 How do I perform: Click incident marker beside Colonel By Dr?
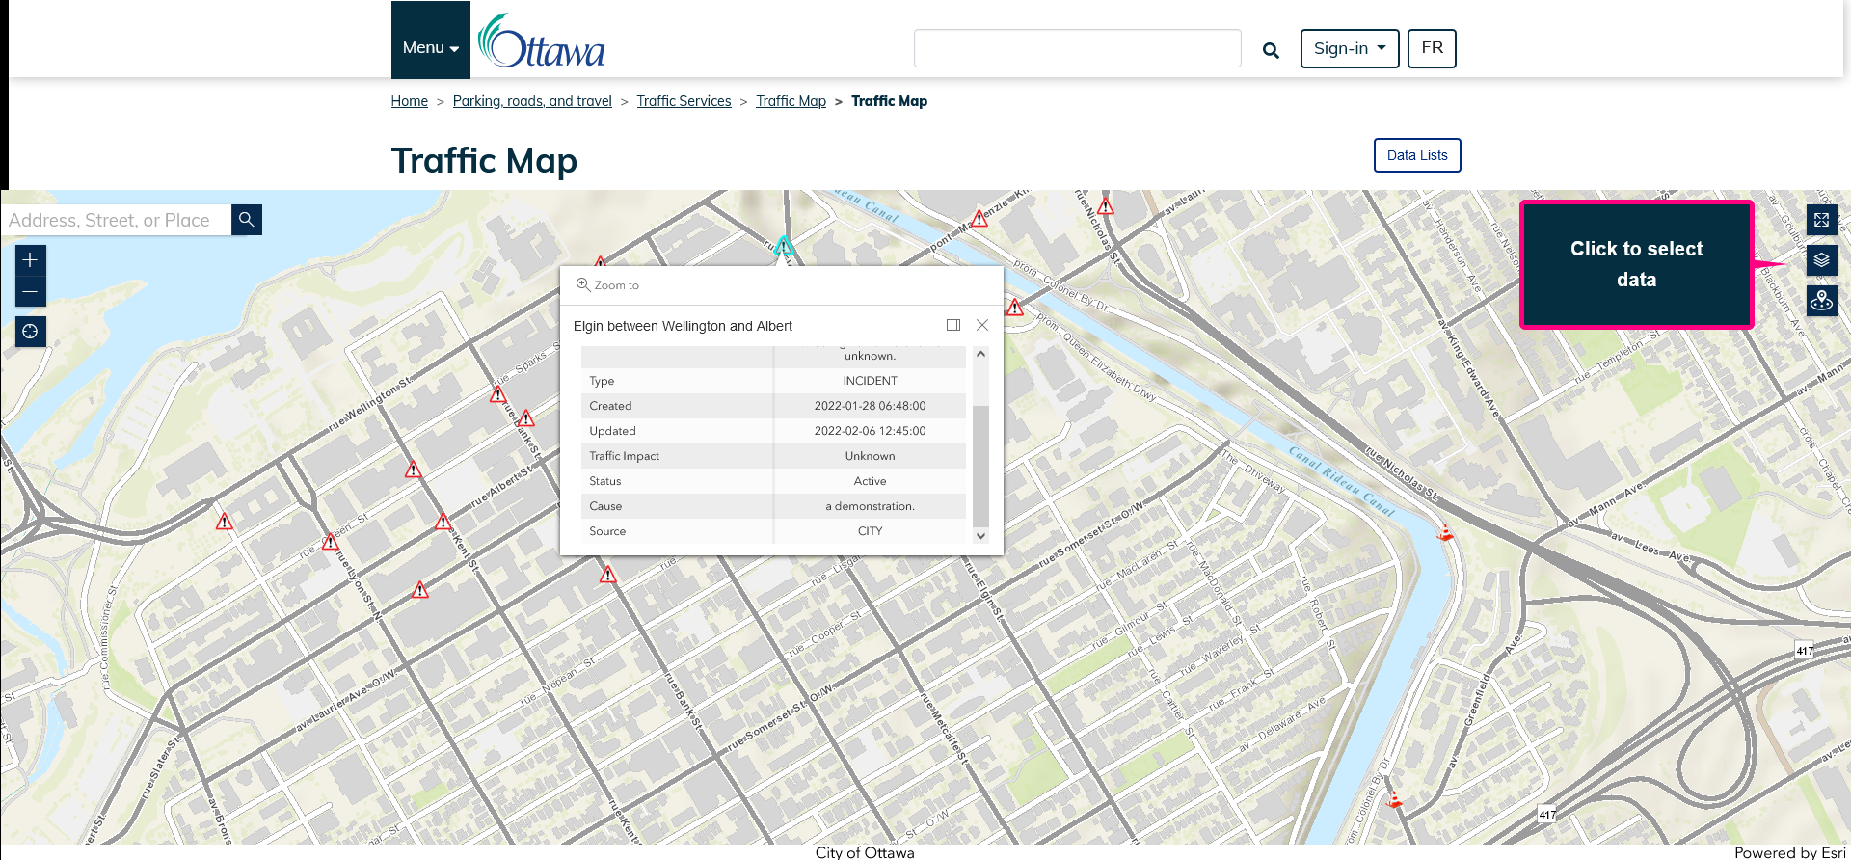pyautogui.click(x=1015, y=308)
